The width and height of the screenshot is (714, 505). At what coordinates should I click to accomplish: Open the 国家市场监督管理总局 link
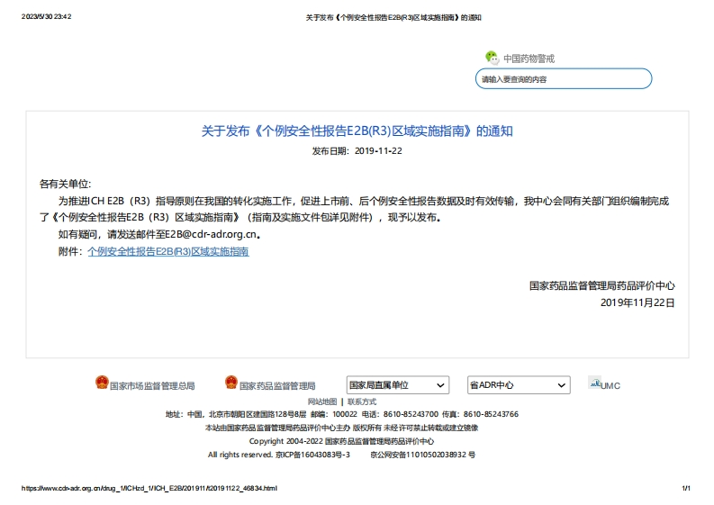click(x=152, y=385)
